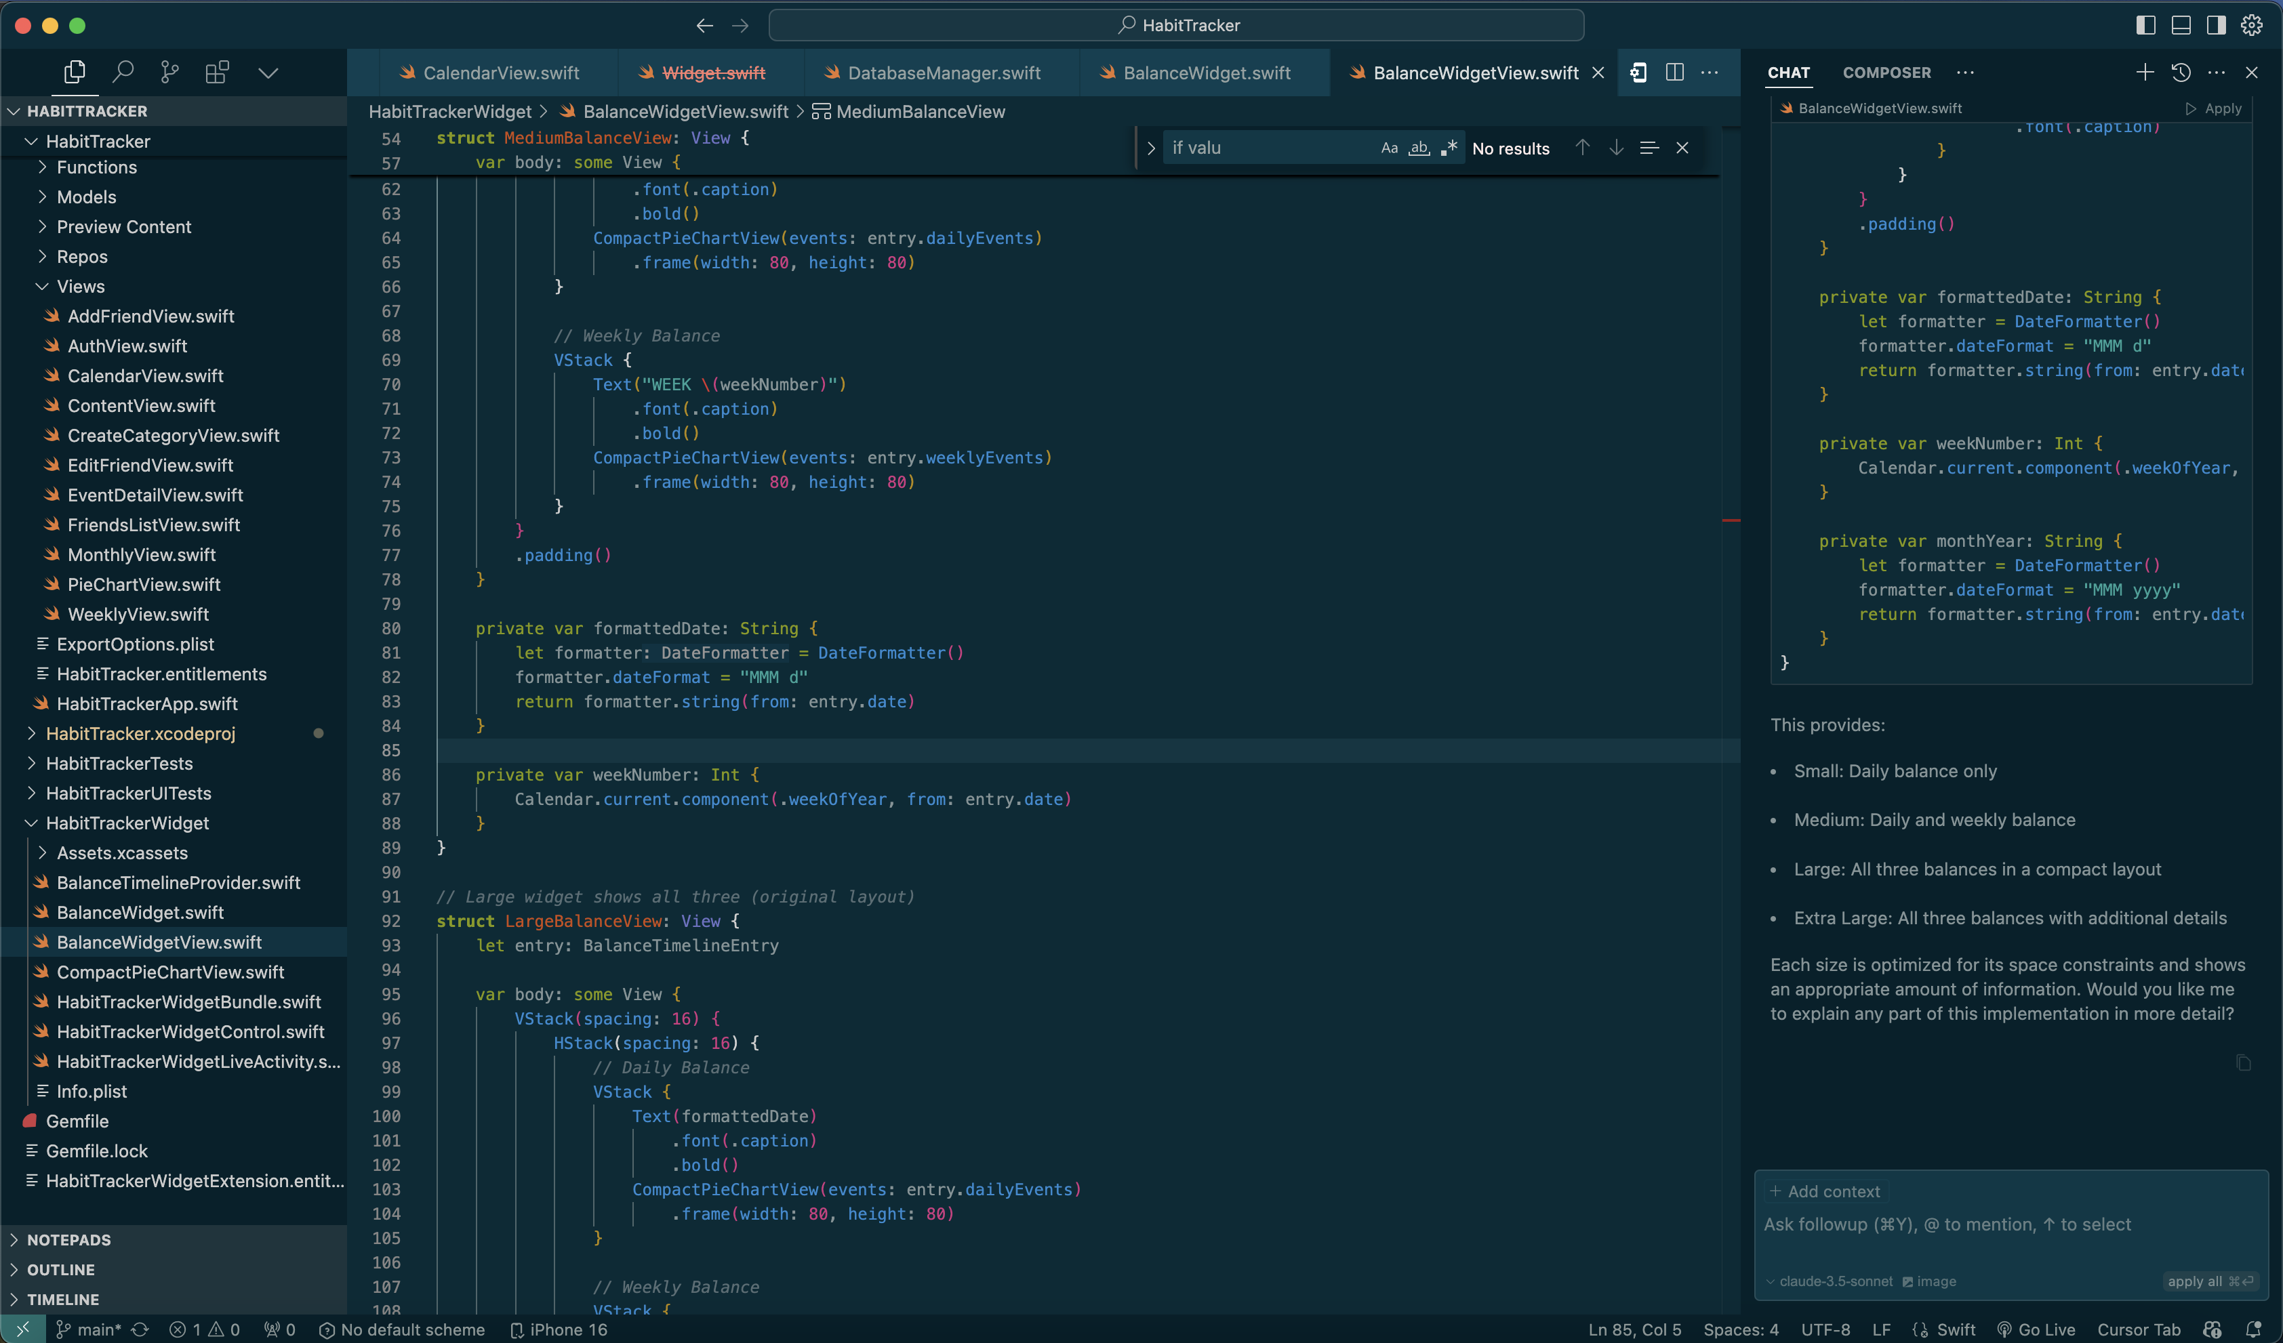Open changes icon next to editor tabs
This screenshot has width=2283, height=1343.
click(1638, 73)
